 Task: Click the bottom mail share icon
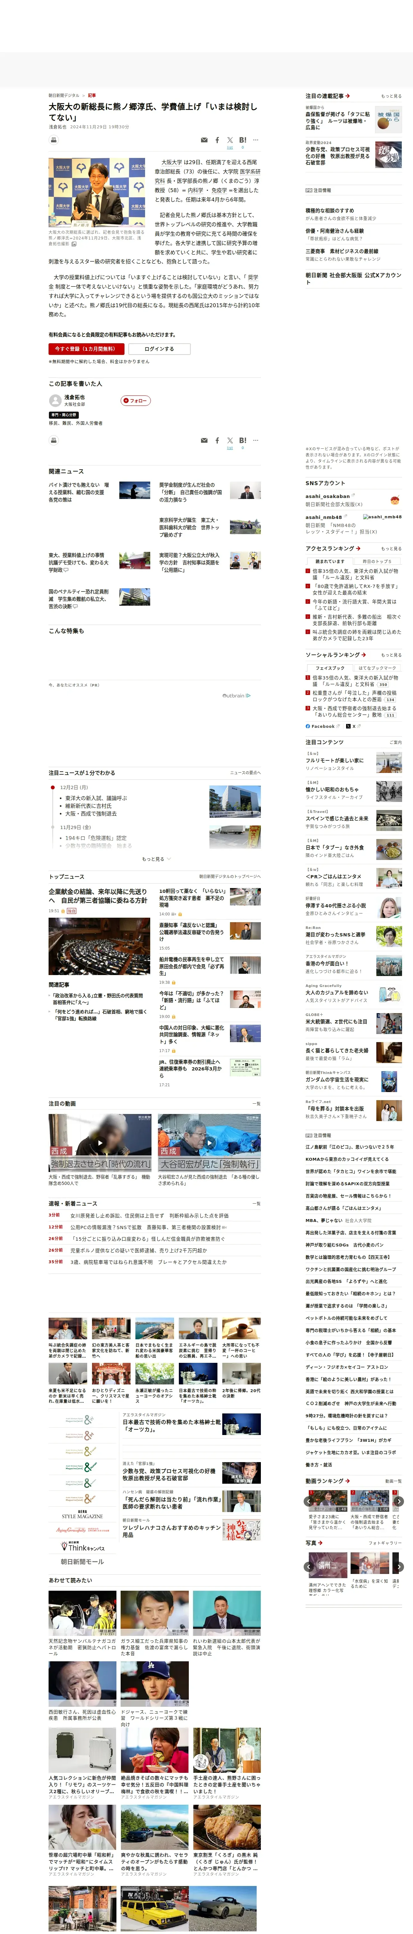click(x=204, y=441)
